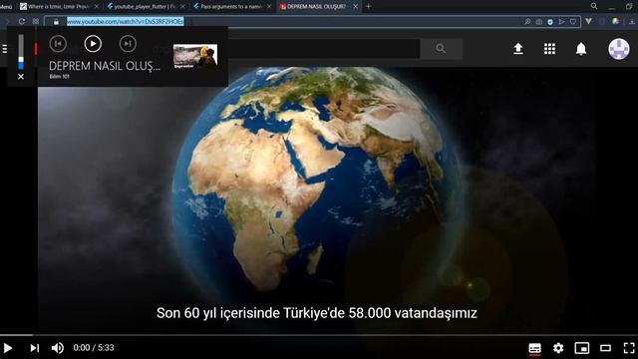The height and width of the screenshot is (359, 638).
Task: Open the YouTube upload video icon
Action: [518, 49]
